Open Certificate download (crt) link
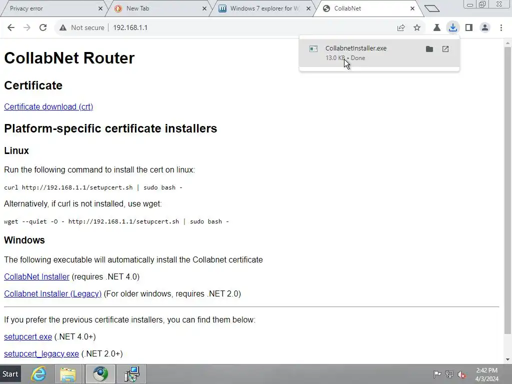 coord(48,107)
